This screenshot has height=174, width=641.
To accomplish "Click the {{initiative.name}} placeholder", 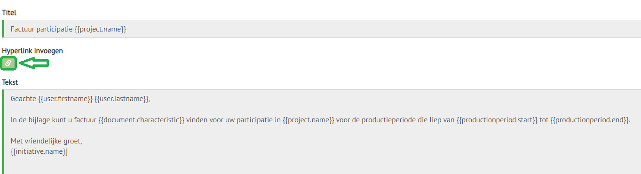I will point(40,151).
